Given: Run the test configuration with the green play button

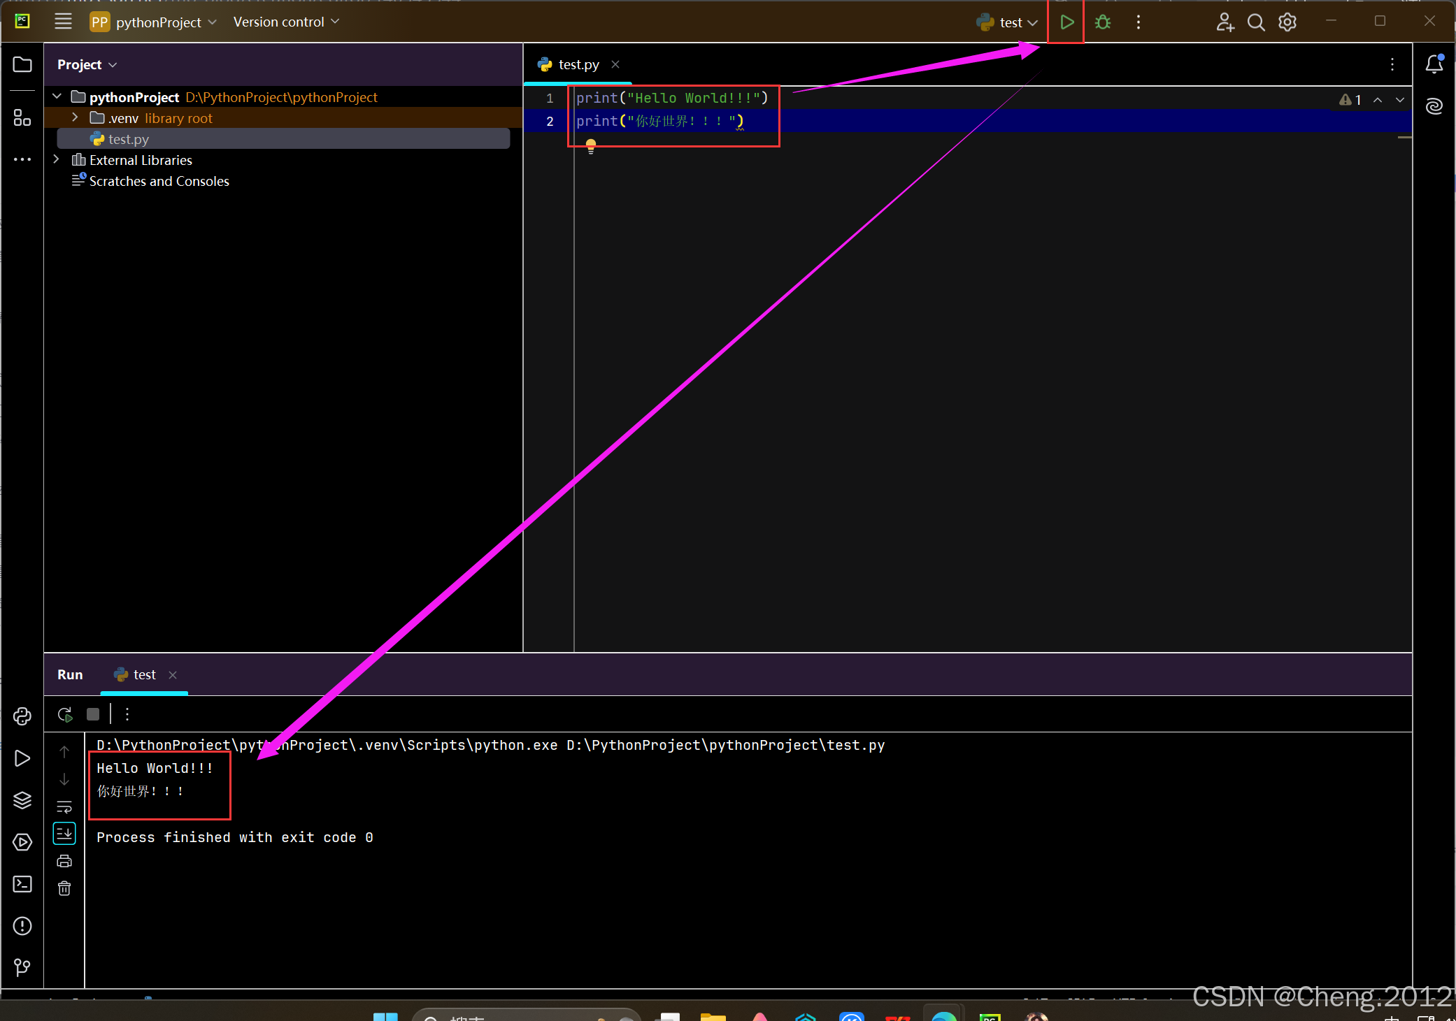Looking at the screenshot, I should [x=1066, y=22].
